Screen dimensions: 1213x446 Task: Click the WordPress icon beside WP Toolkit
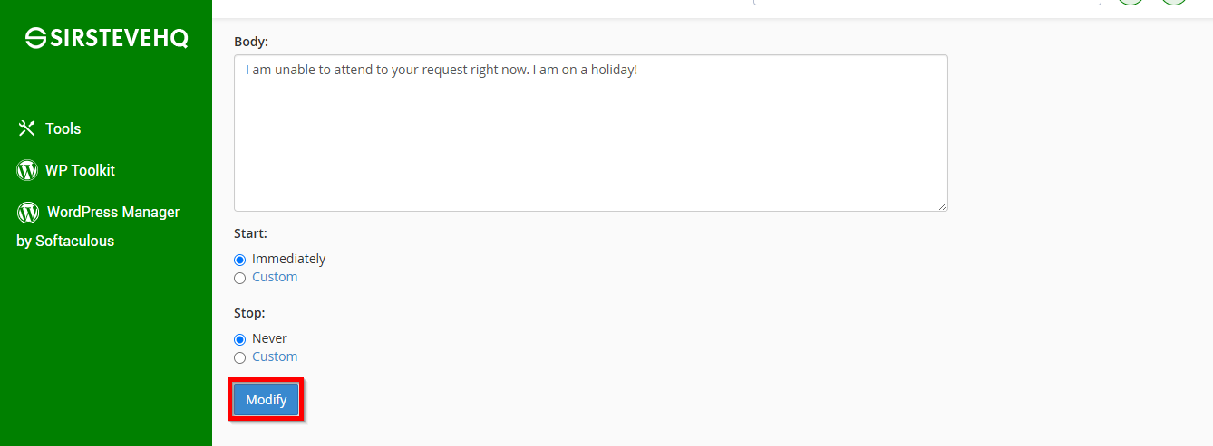27,170
